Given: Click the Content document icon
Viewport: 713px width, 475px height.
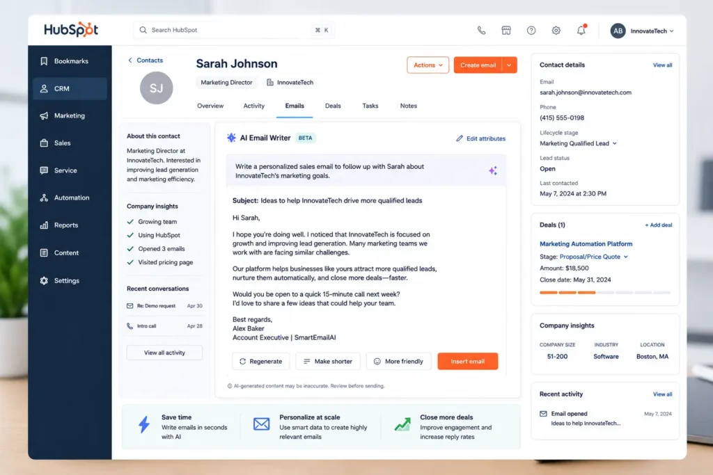Looking at the screenshot, I should click(44, 253).
